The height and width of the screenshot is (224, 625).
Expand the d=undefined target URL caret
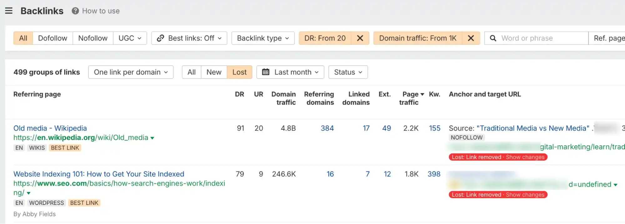click(615, 185)
